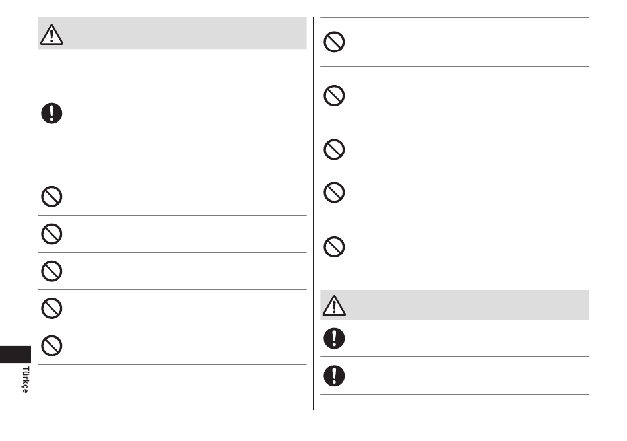Click the fifth prohibition icon in right column
This screenshot has height=441, width=627.
tap(334, 247)
